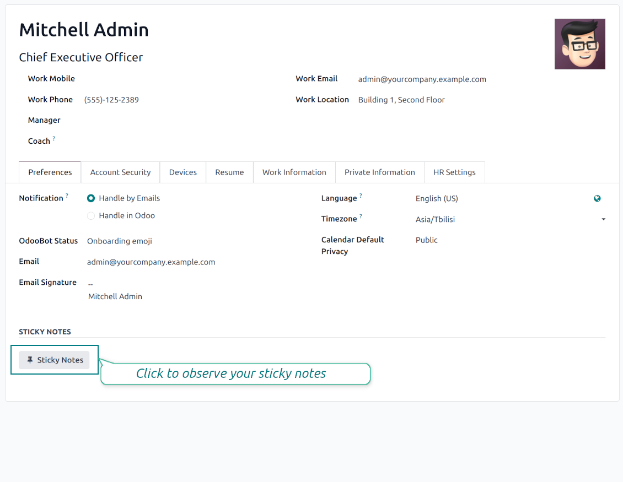Click Mitchell Admin's profile avatar
The width and height of the screenshot is (623, 482).
579,44
